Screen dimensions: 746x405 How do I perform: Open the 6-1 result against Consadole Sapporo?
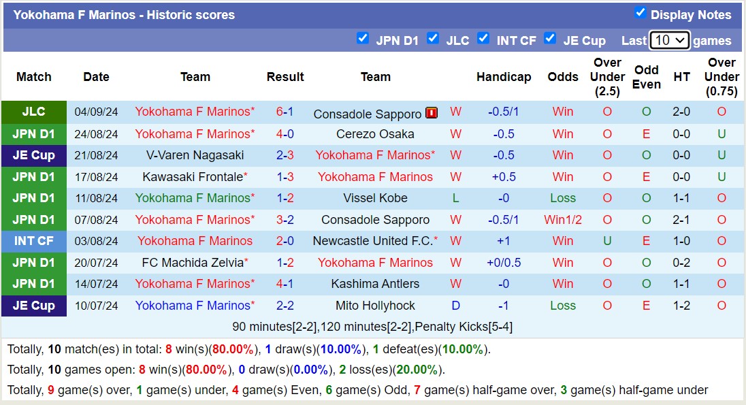tap(285, 112)
